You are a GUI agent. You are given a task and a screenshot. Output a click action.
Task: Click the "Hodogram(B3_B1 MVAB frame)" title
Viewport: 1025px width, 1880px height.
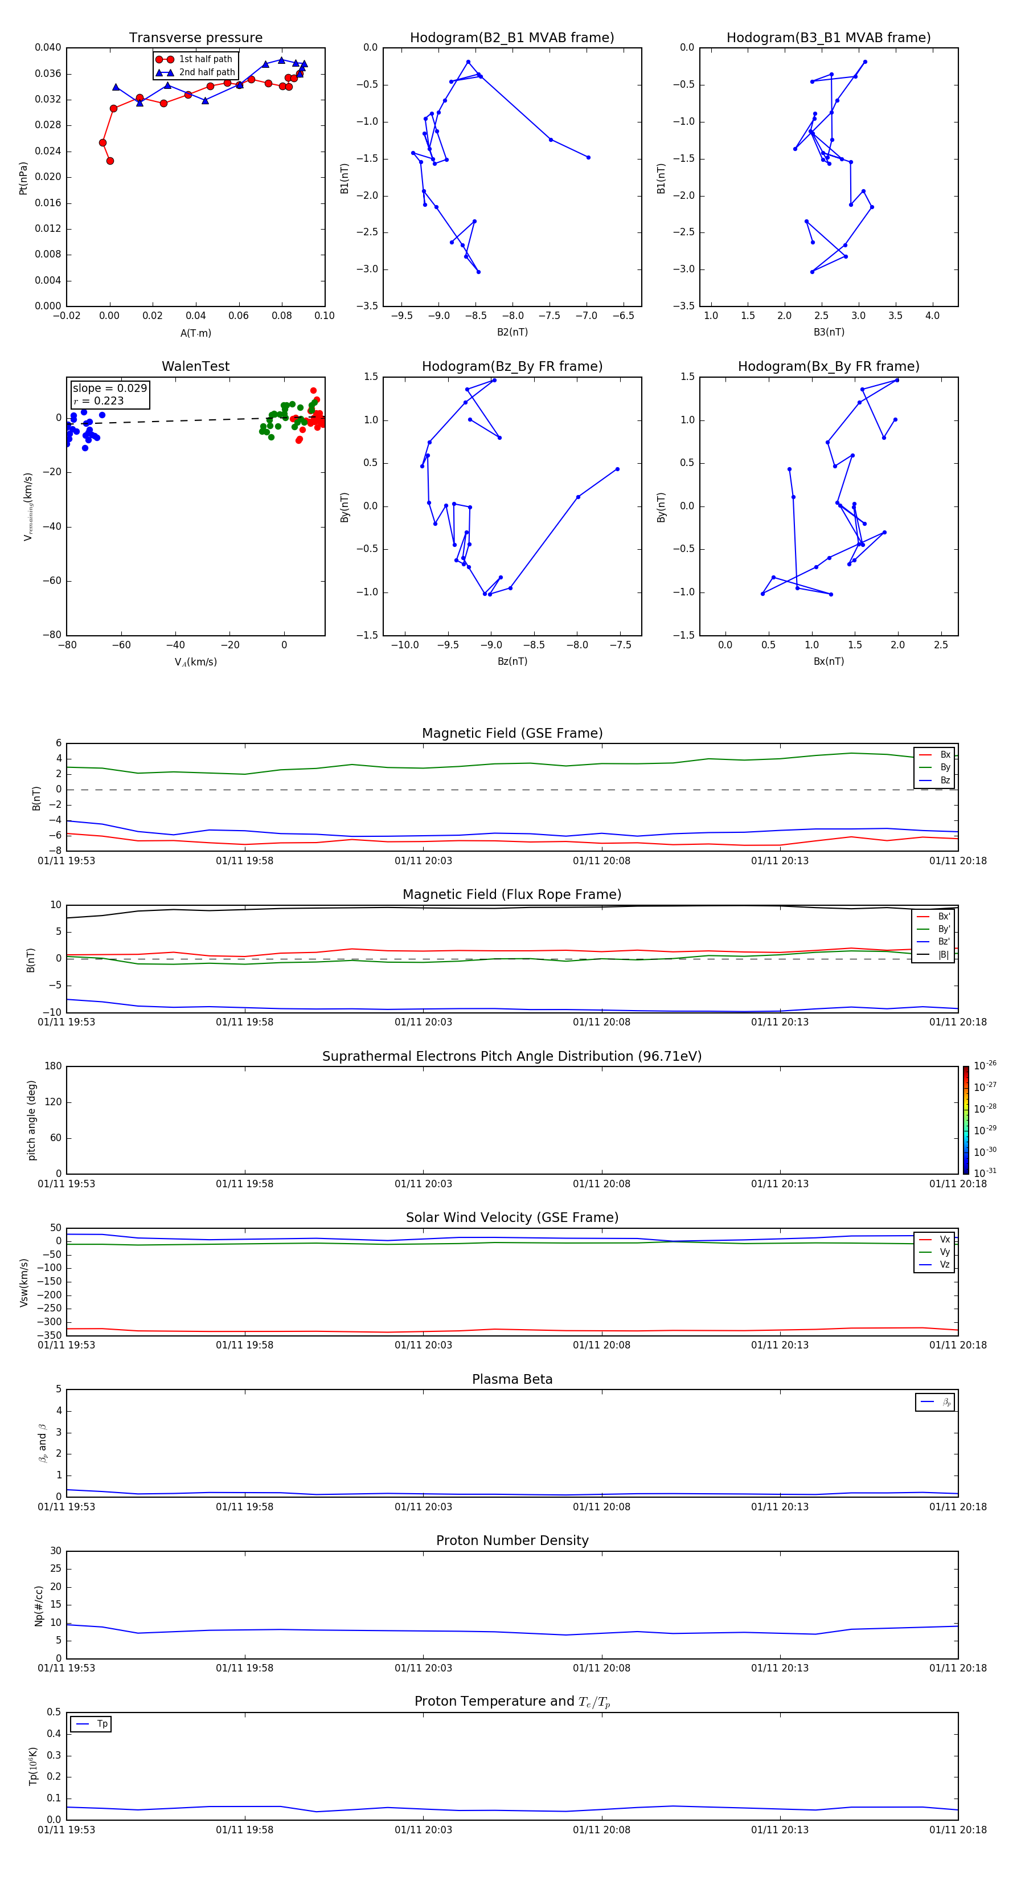[829, 38]
